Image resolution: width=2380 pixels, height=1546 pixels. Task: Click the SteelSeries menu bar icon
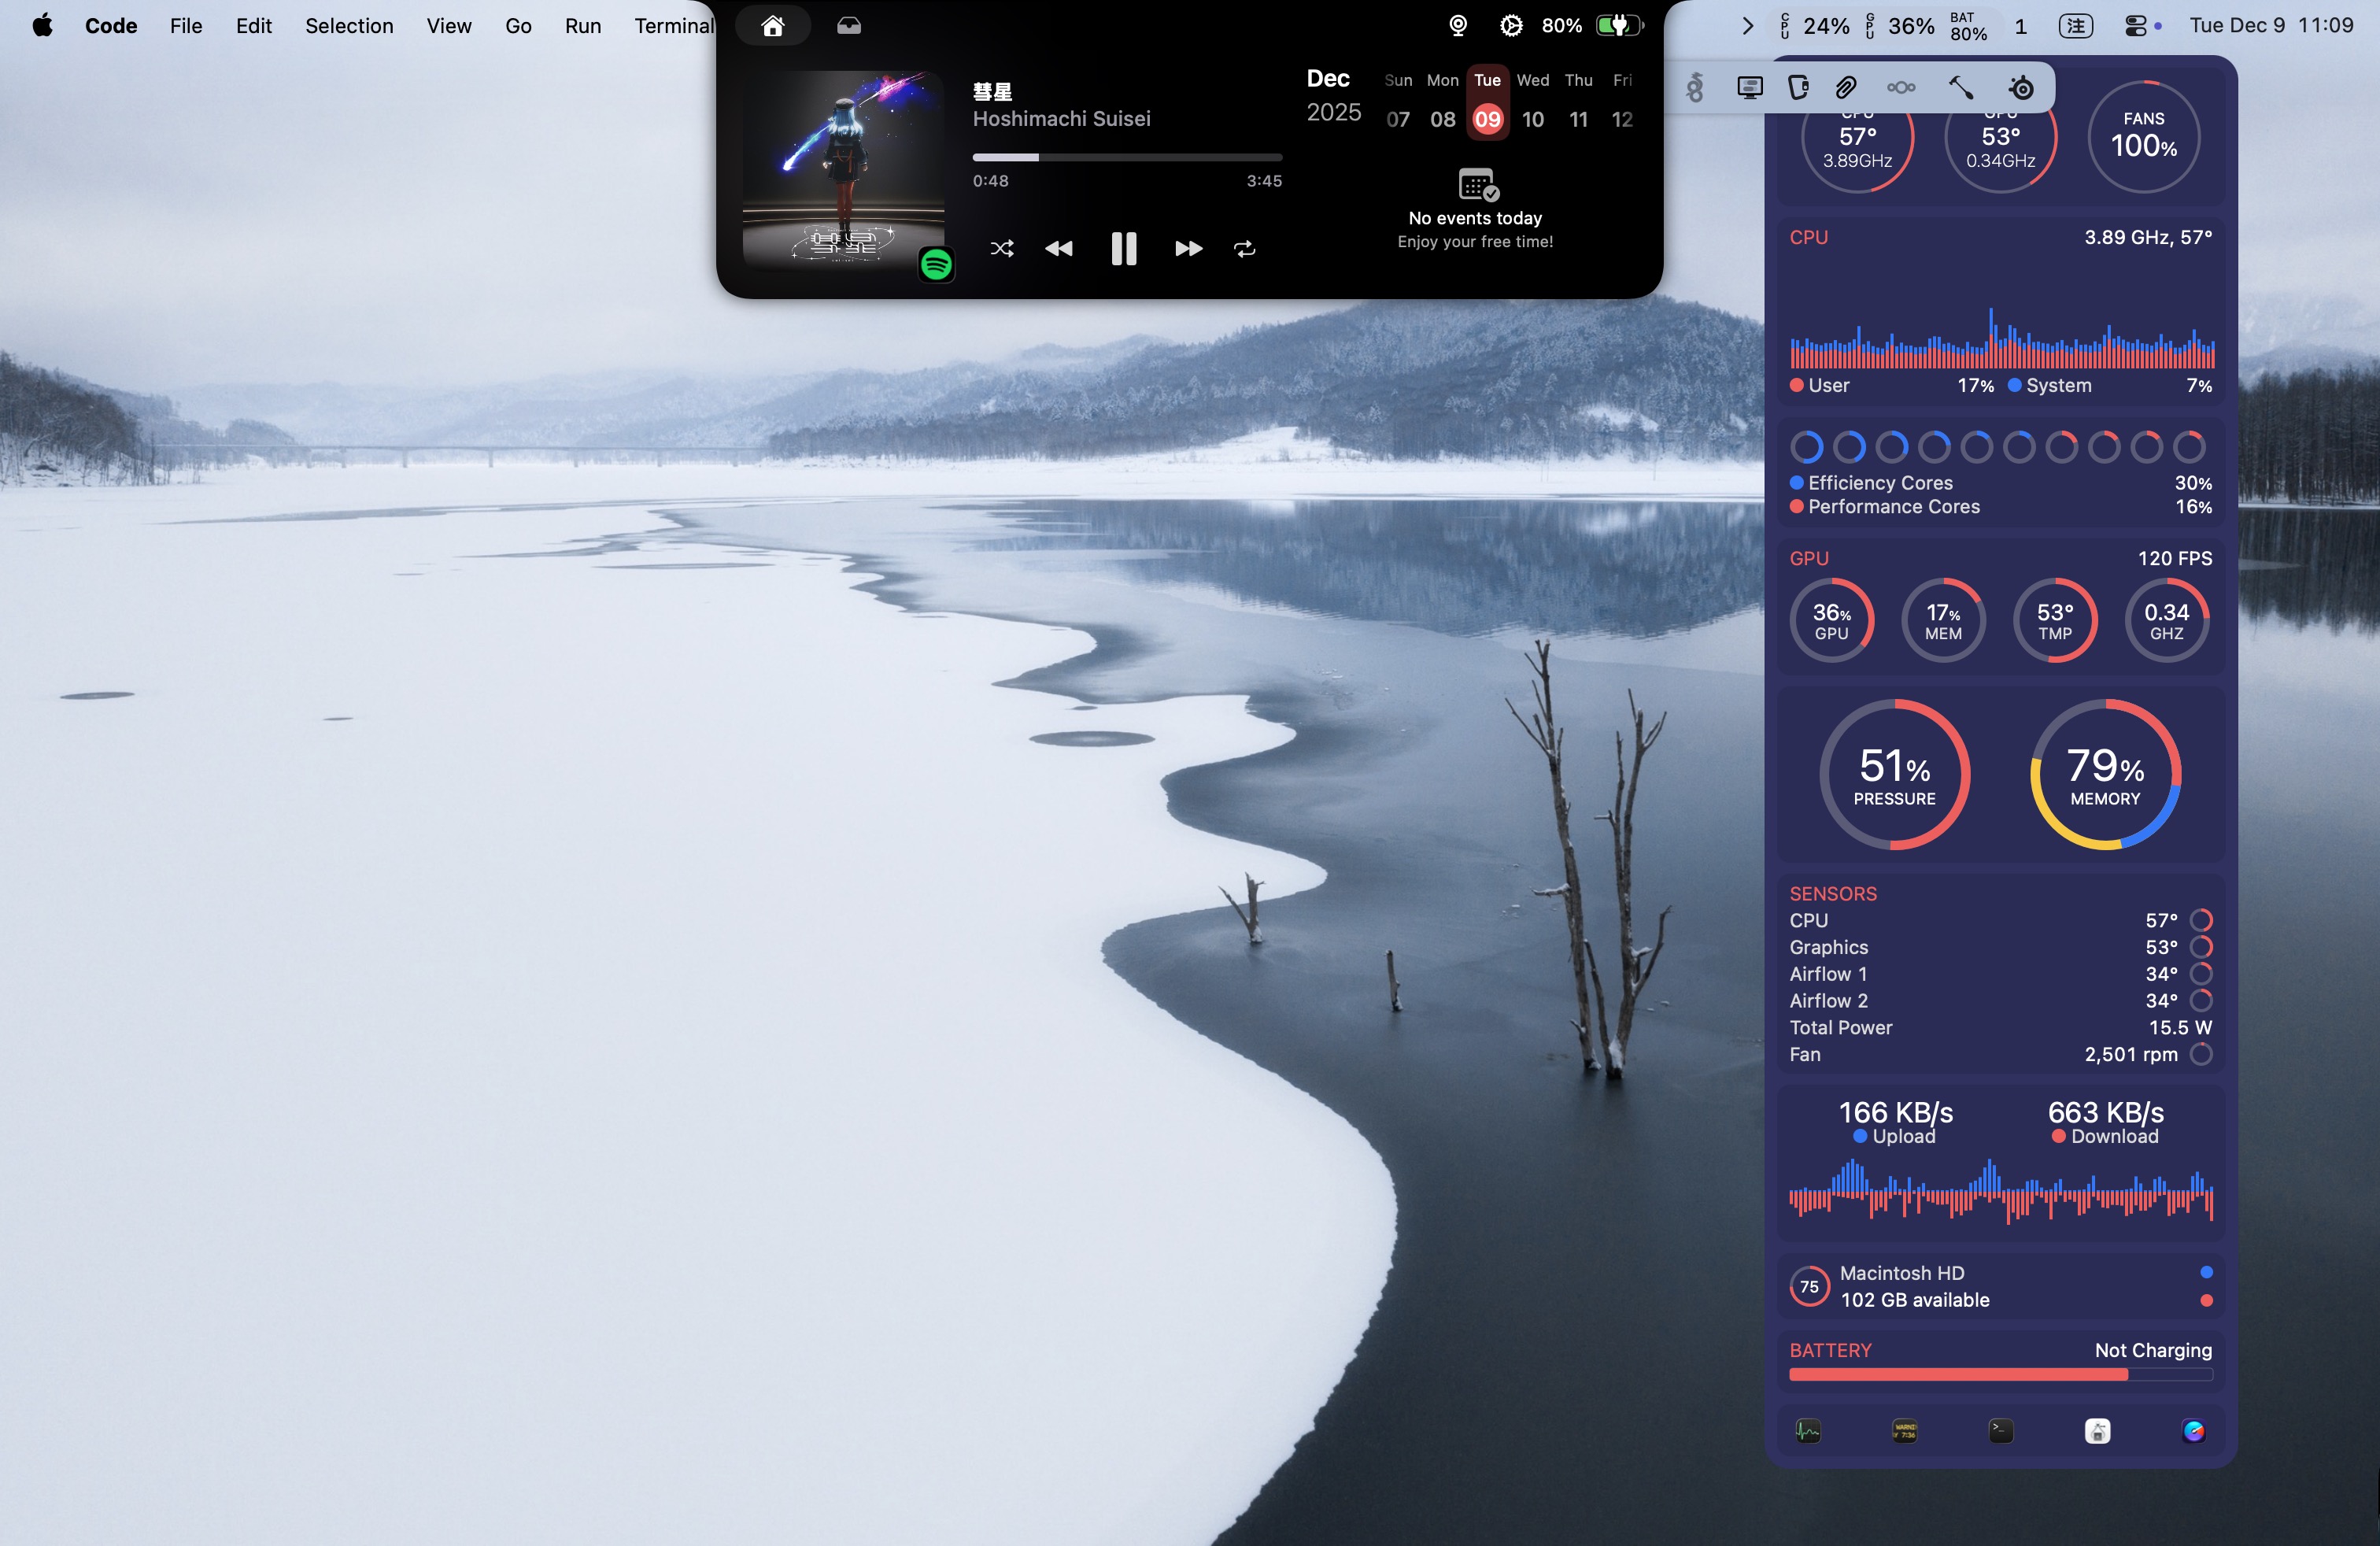[x=2021, y=88]
